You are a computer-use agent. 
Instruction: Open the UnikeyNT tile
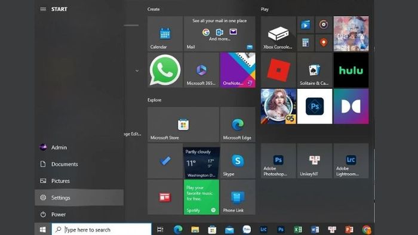315,161
